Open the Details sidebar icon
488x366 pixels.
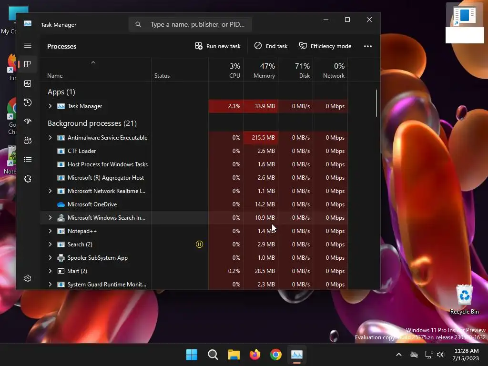tap(28, 159)
